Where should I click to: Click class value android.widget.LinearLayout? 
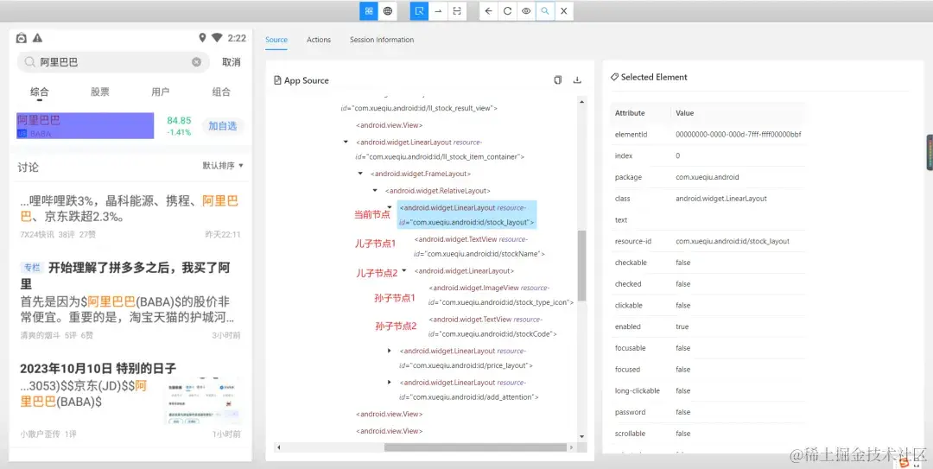click(x=721, y=198)
